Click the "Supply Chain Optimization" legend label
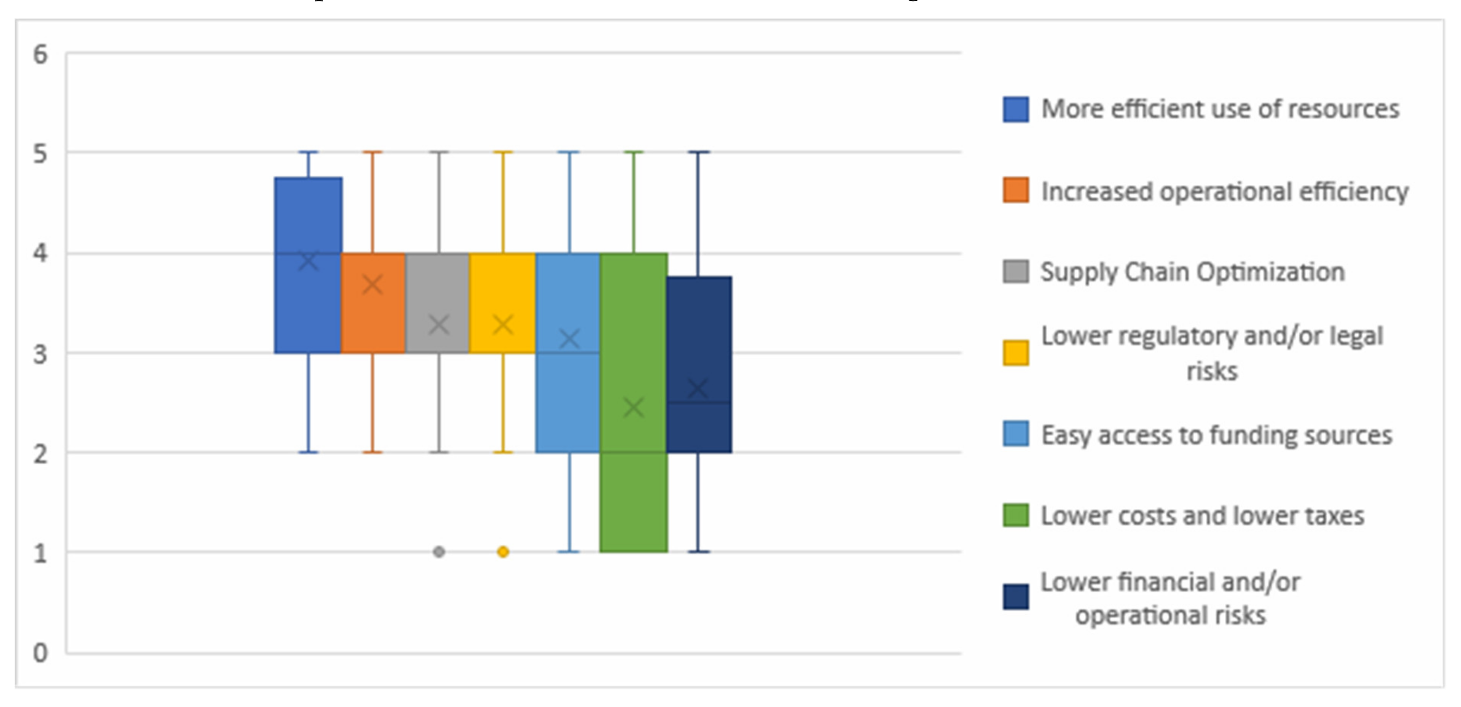Screen dimensions: 1461x707 click(1192, 272)
